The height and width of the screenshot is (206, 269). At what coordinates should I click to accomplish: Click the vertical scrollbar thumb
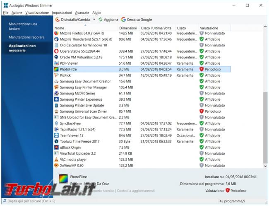[x=265, y=128]
